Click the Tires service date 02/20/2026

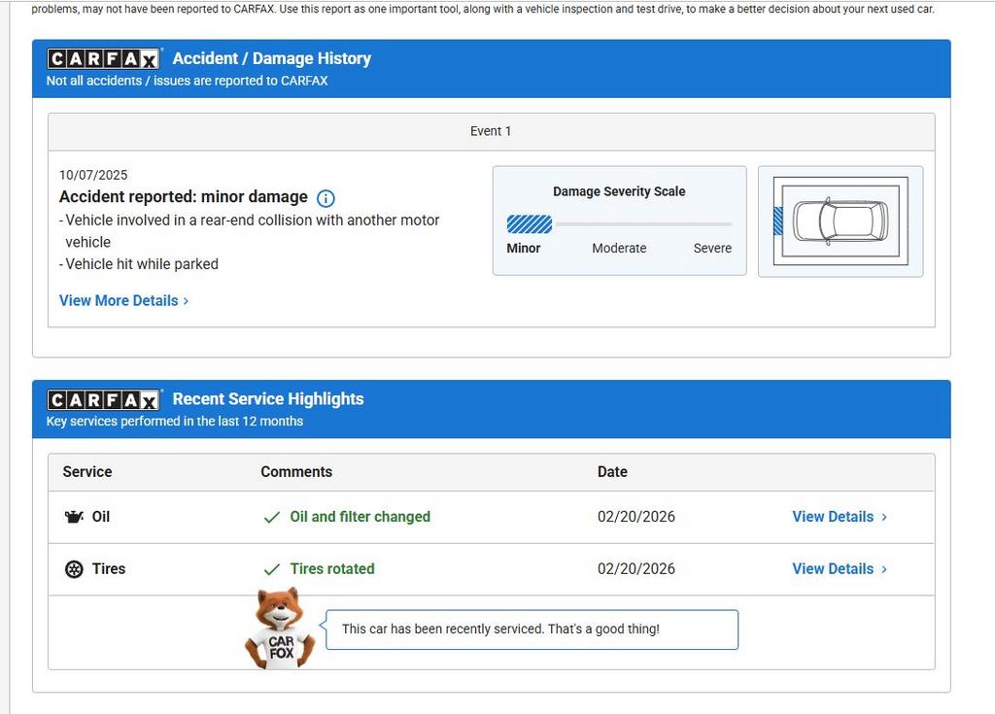(x=635, y=568)
